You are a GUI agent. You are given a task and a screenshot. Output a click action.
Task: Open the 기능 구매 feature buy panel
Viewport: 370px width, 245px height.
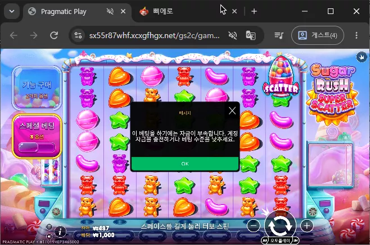point(37,88)
